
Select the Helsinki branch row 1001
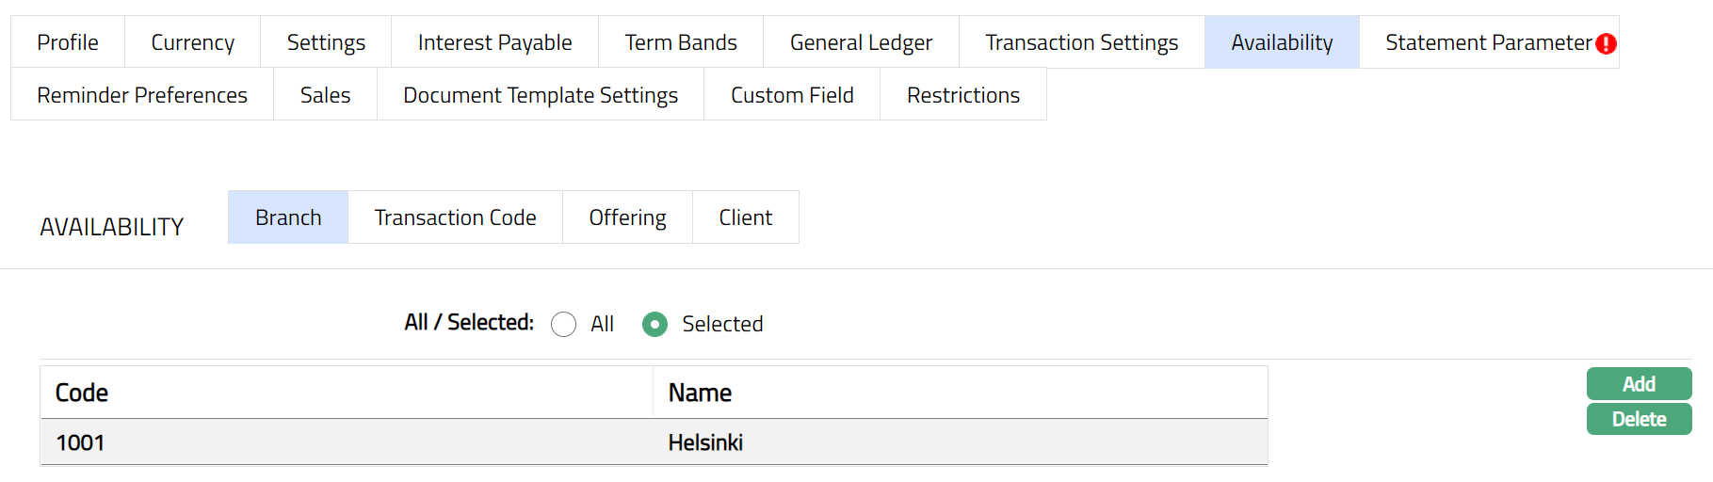click(654, 442)
